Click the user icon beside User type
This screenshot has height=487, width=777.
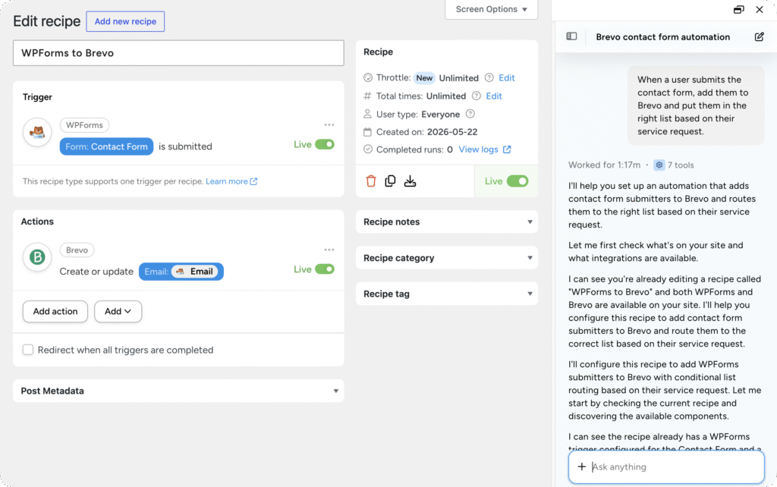[x=367, y=114]
